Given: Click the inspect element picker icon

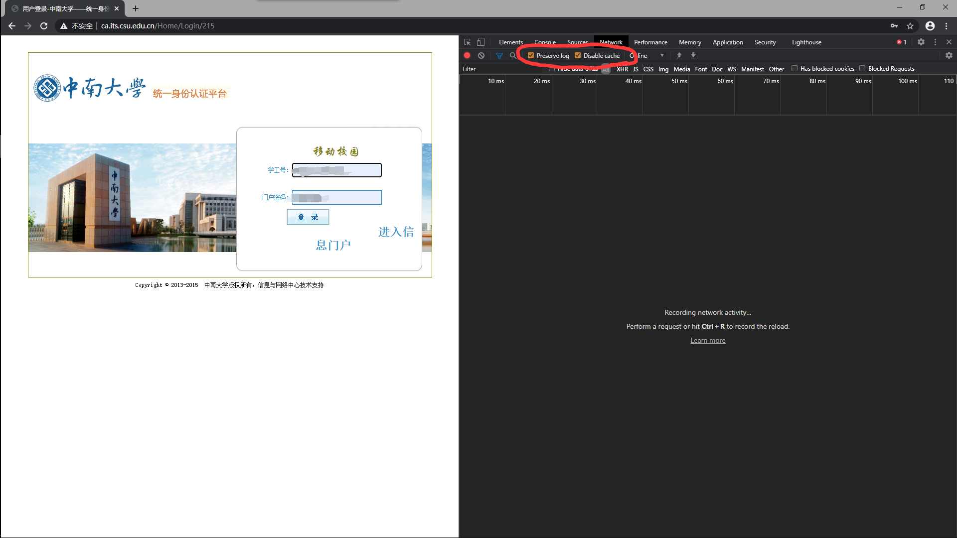Looking at the screenshot, I should (467, 42).
